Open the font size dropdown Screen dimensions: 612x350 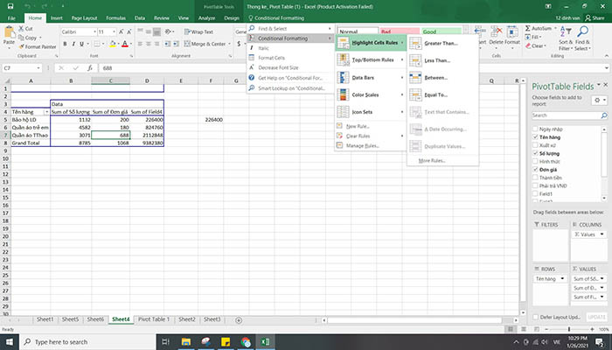point(114,31)
